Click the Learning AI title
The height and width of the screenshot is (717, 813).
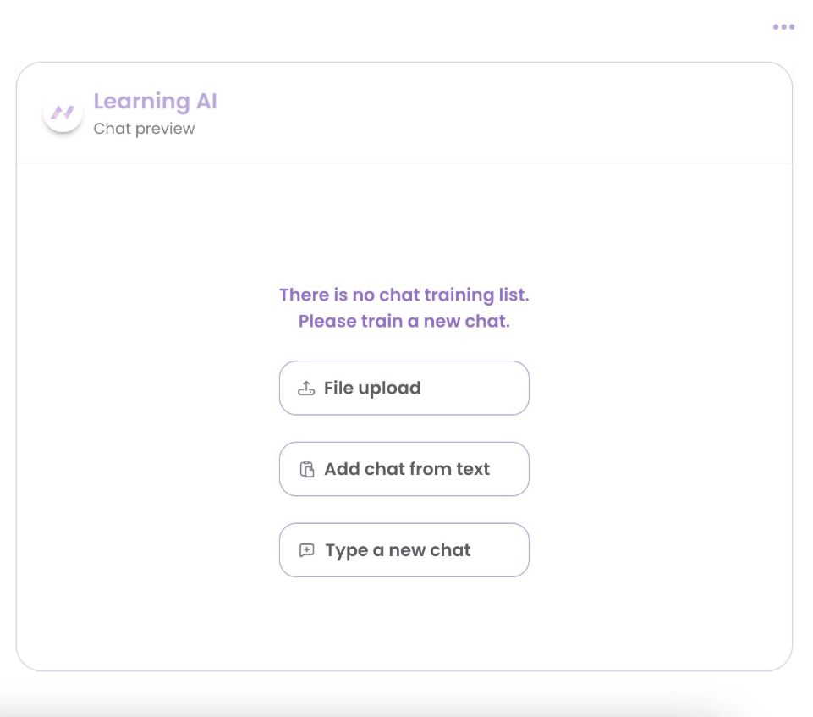coord(155,102)
